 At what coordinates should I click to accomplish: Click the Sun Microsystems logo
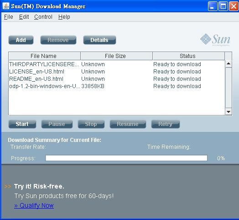coord(215,40)
